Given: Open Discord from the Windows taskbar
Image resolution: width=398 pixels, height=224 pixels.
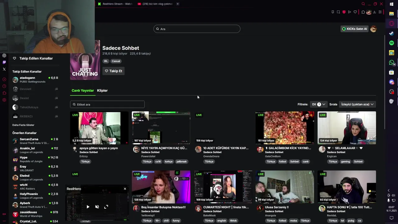Looking at the screenshot, I should [391, 82].
